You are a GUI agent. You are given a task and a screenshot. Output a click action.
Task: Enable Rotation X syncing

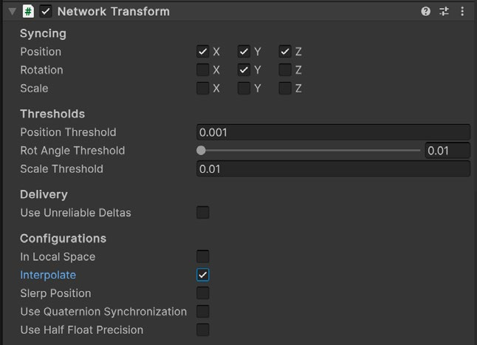(202, 69)
